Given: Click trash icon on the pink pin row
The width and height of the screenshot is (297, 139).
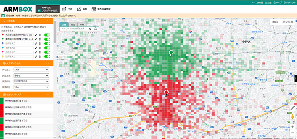Looking at the screenshot, I should point(40,52).
